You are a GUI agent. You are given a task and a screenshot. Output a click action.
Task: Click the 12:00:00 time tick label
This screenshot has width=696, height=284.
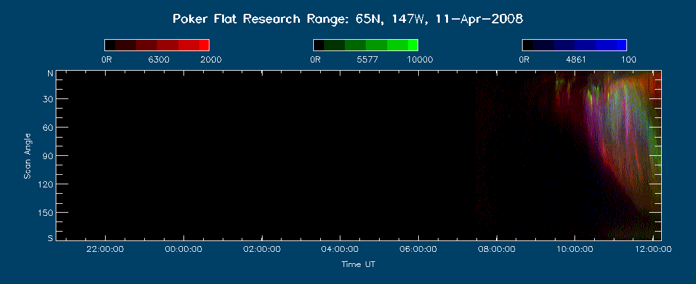click(652, 249)
